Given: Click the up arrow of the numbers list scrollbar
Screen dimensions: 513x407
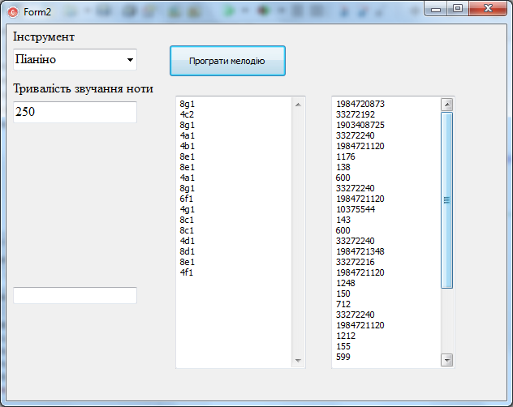Looking at the screenshot, I should [446, 105].
